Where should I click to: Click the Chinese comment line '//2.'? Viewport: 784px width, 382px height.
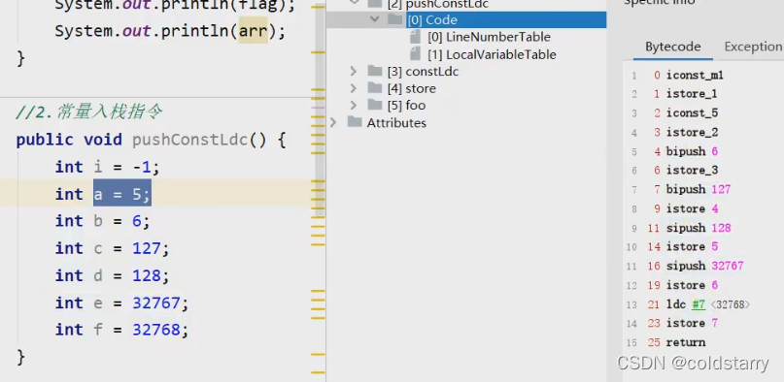(88, 112)
